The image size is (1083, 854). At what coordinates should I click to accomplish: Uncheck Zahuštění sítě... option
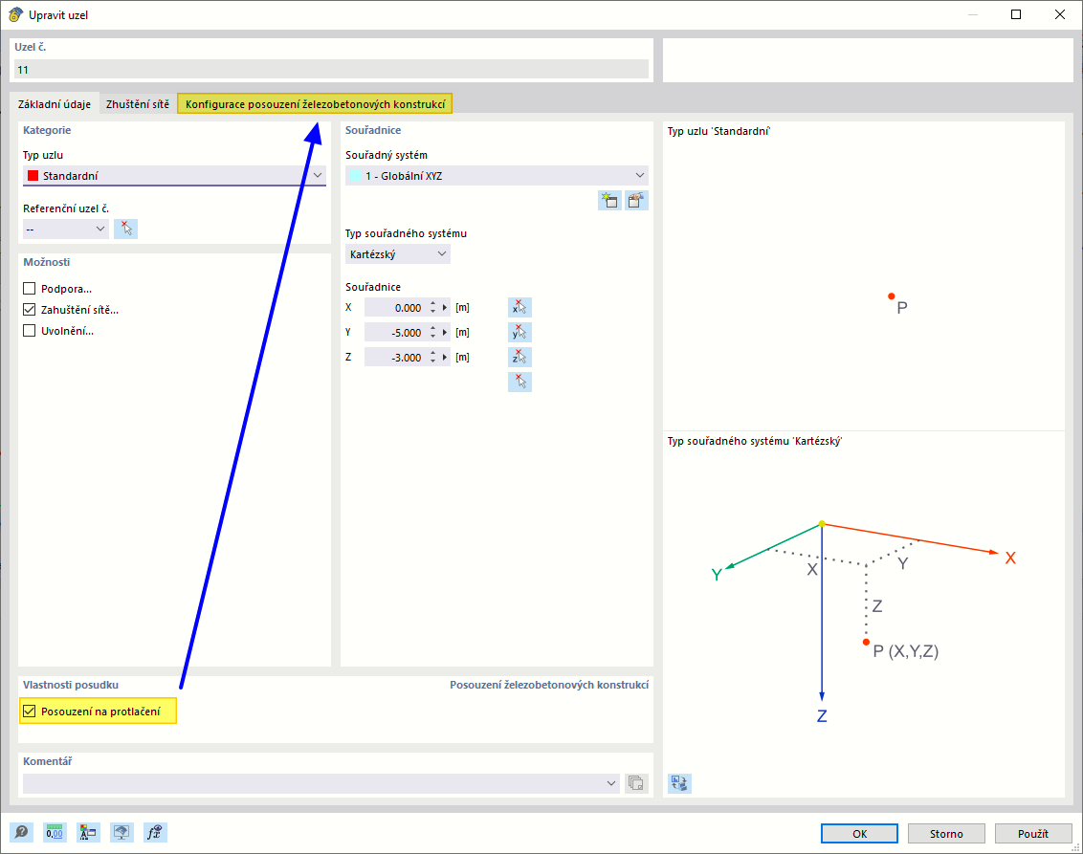(x=29, y=309)
